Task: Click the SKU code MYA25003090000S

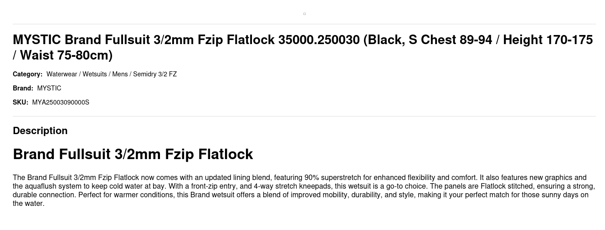Action: 61,102
